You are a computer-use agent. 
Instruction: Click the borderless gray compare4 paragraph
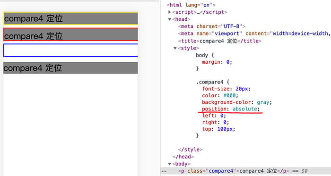point(71,68)
